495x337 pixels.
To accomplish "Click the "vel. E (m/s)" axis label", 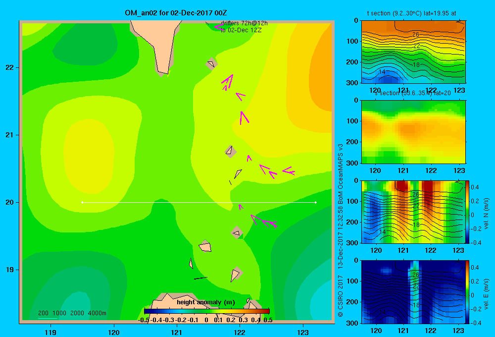I will point(486,293).
